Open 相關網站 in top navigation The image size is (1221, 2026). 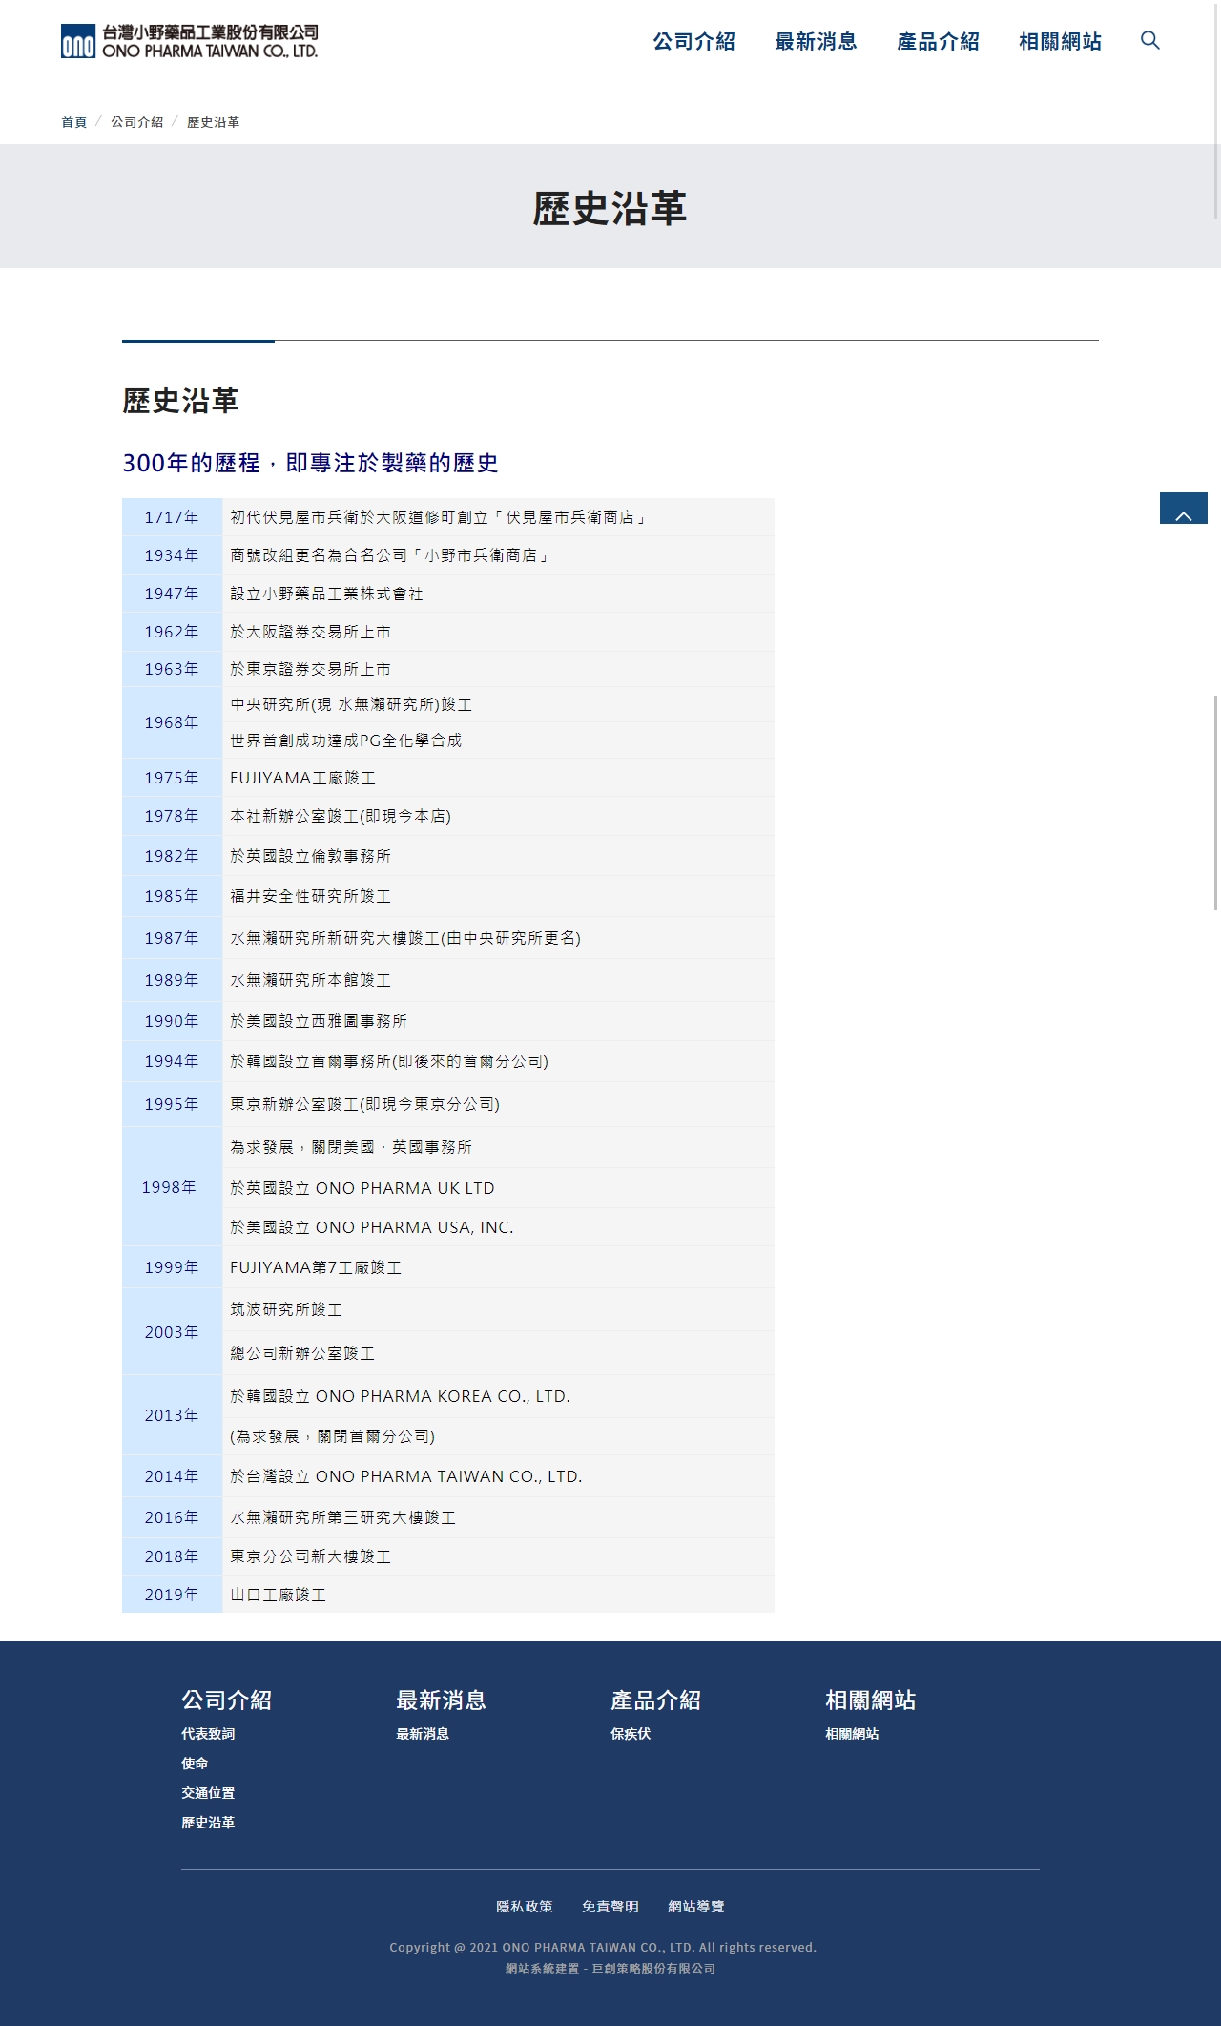coord(1060,41)
